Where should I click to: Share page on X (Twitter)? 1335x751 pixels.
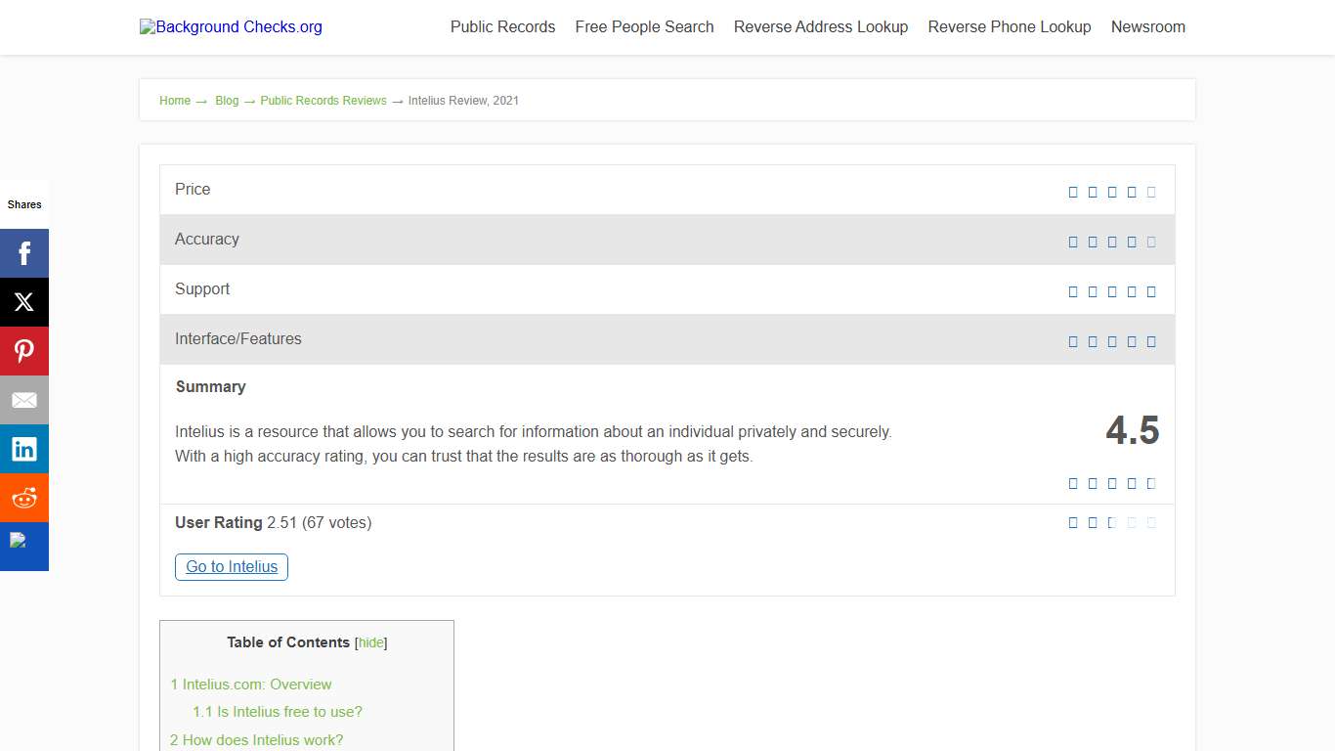pyautogui.click(x=24, y=302)
